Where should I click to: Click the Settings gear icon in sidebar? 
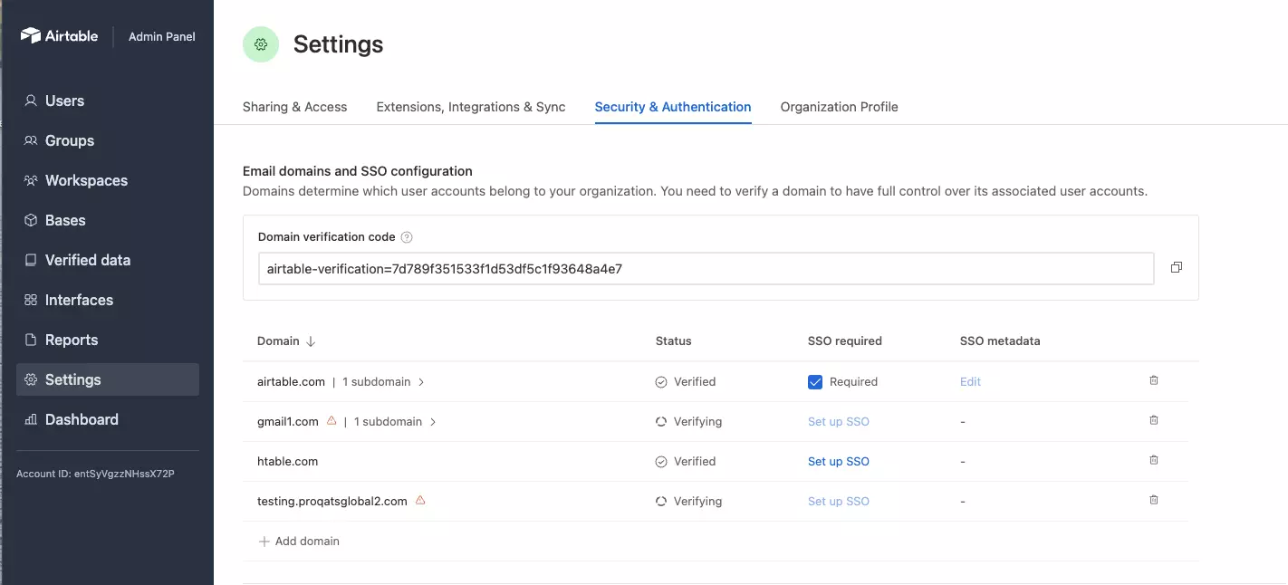coord(31,379)
